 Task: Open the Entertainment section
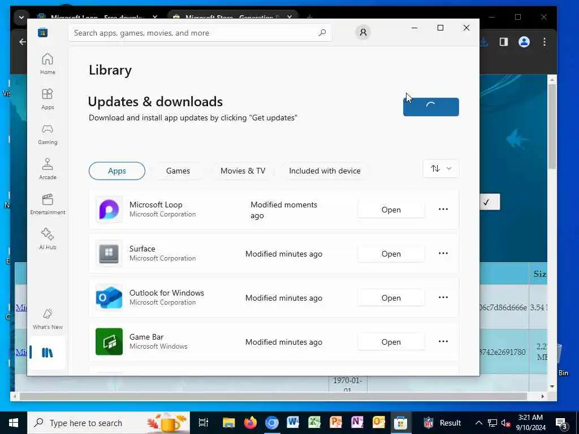(x=47, y=204)
